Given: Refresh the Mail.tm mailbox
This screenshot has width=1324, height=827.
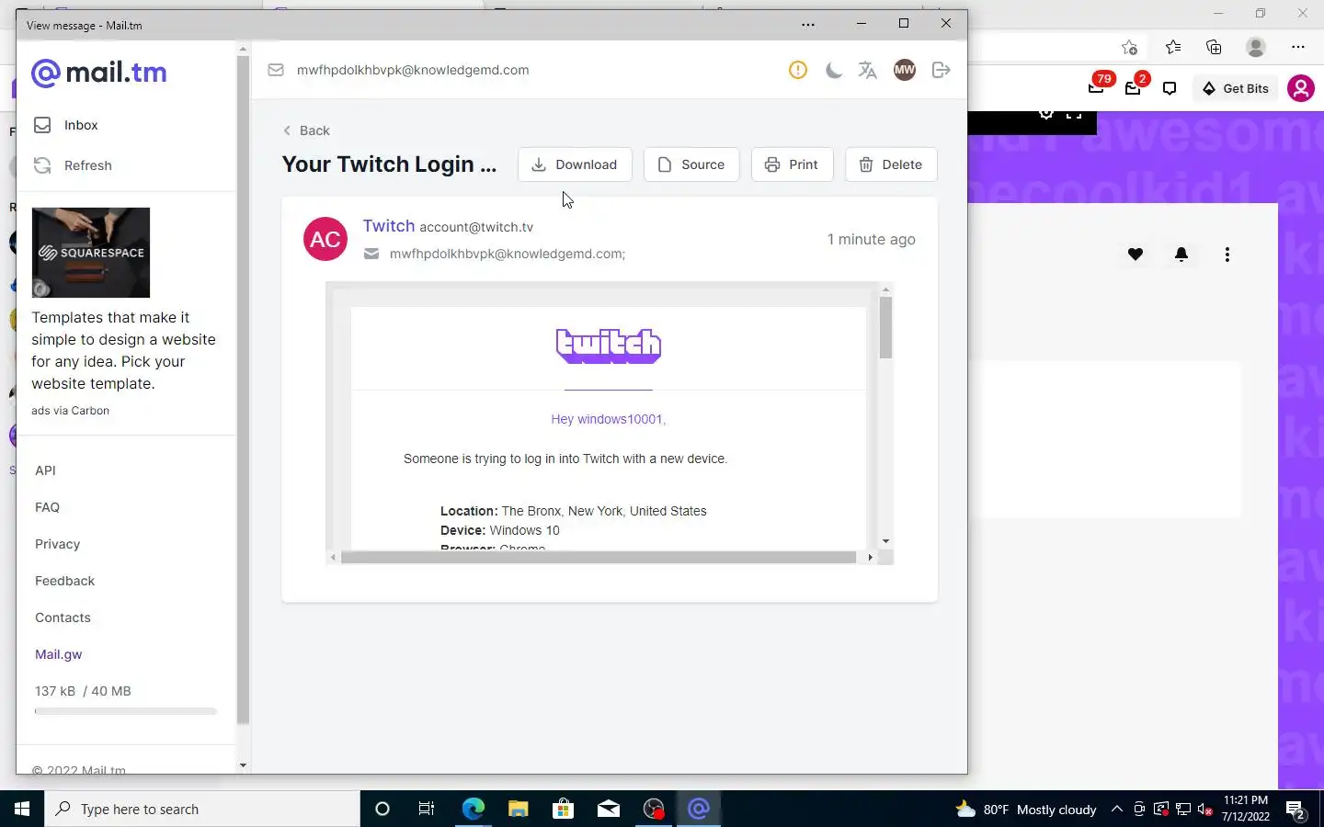Looking at the screenshot, I should pos(74,165).
